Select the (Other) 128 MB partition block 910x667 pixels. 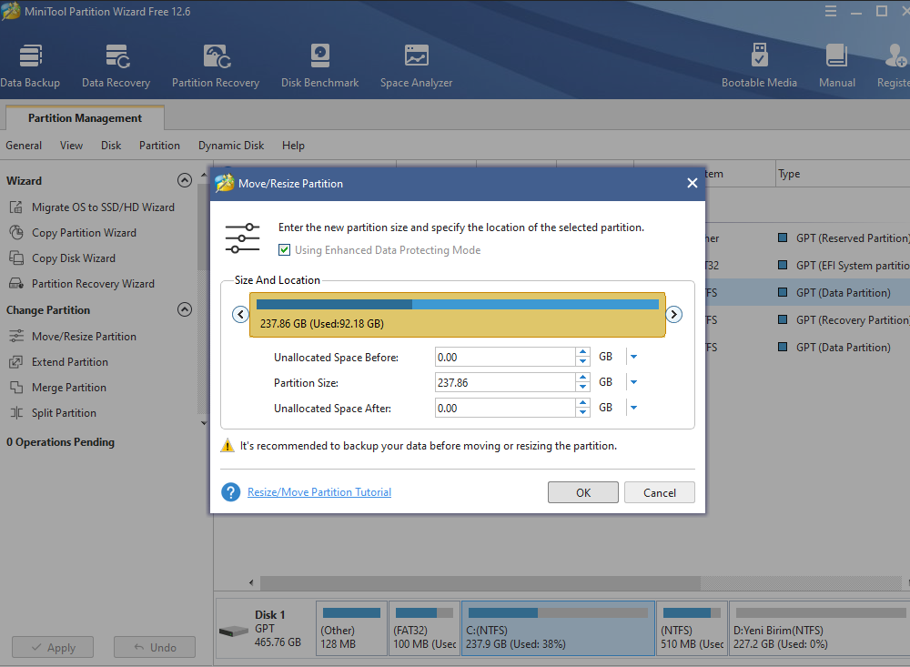(351, 629)
